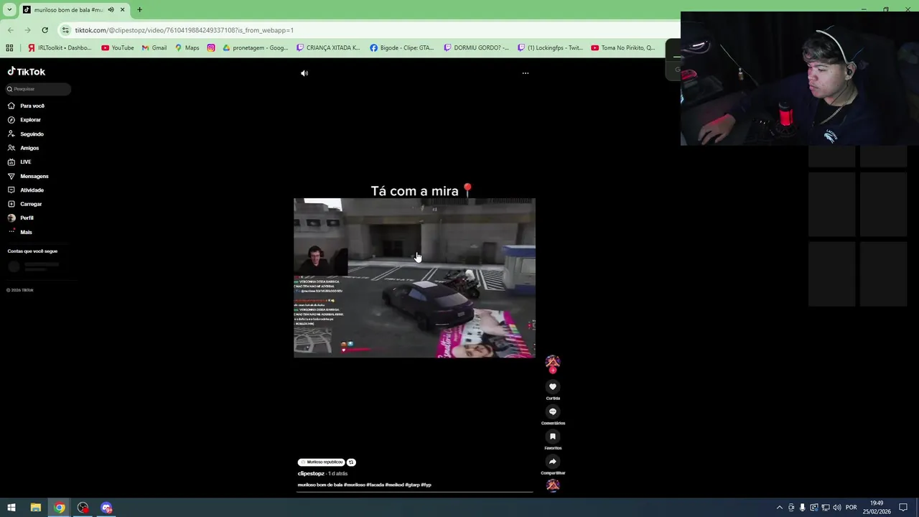Open Mensagens inbox
The image size is (919, 517).
tap(28, 176)
